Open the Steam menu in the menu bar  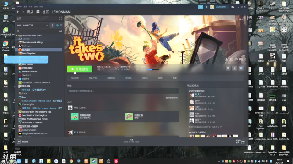[19, 7]
